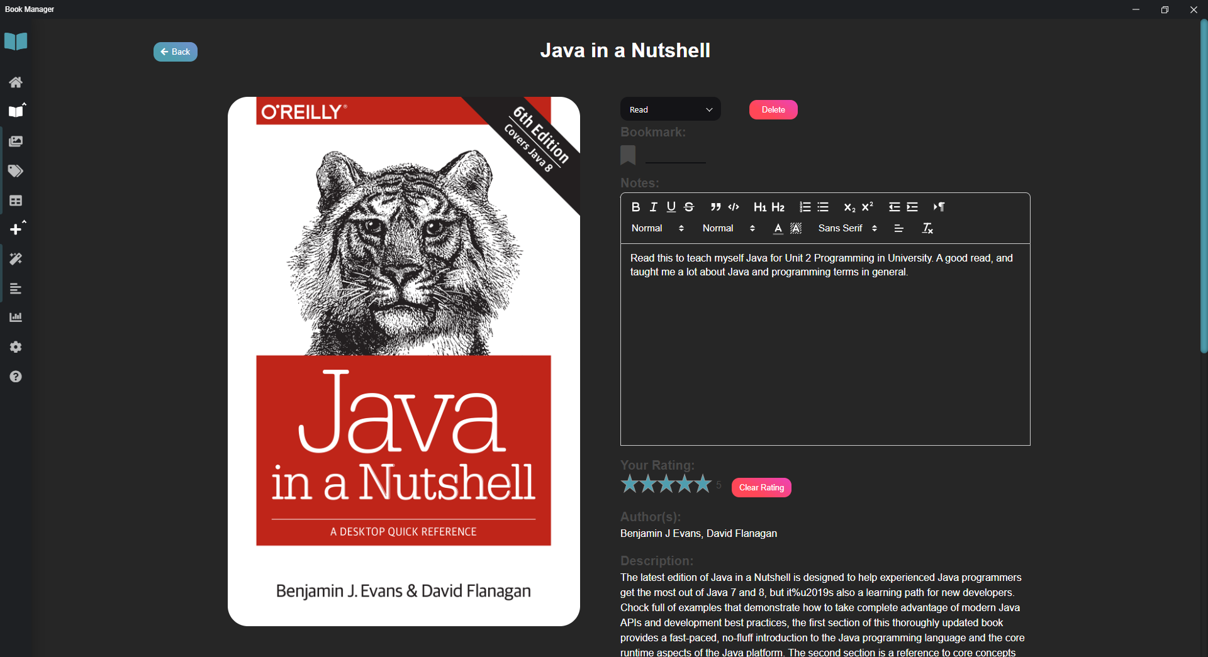Set rating to three stars
Screen dimensions: 1208x657
click(666, 484)
